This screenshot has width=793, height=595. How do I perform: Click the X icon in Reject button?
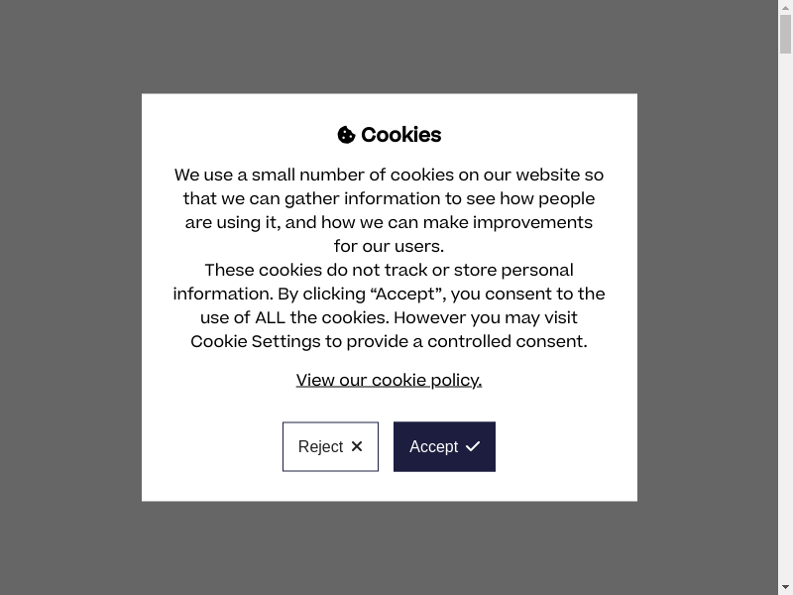pyautogui.click(x=357, y=446)
